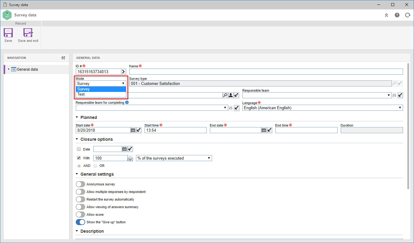
Task: Collapse the Planned section
Action: [77, 117]
